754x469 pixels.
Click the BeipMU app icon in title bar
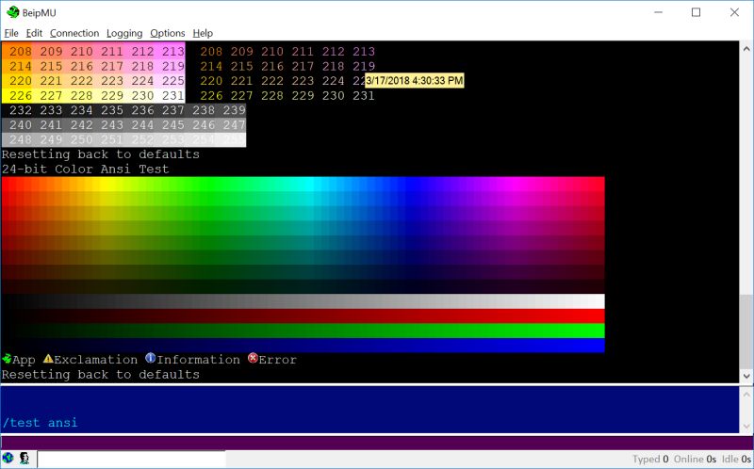[x=13, y=12]
